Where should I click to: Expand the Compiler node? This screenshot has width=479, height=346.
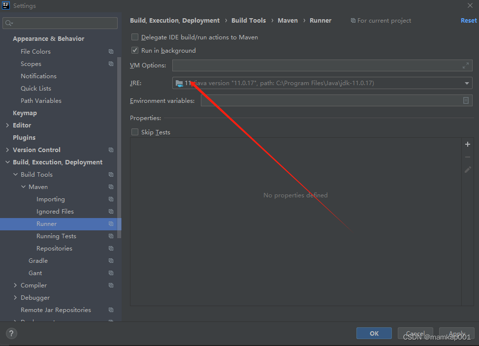(x=15, y=285)
